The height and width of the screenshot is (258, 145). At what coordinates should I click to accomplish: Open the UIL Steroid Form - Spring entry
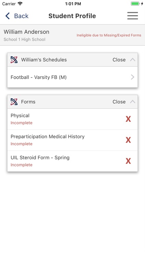(72, 161)
